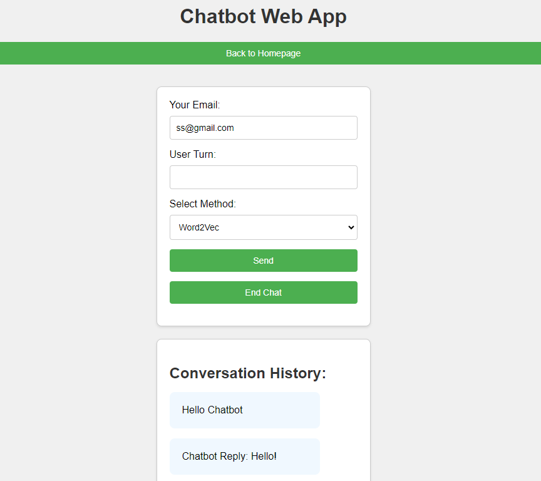This screenshot has height=481, width=541.
Task: Click the Chatbot Web App page title
Action: pos(263,16)
